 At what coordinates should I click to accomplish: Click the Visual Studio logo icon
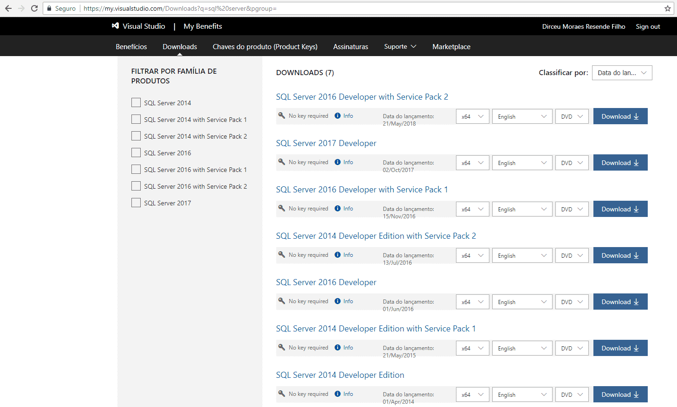[115, 26]
